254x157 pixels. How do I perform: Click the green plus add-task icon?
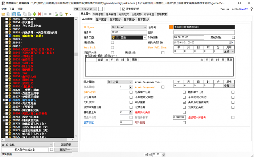coord(34,14)
